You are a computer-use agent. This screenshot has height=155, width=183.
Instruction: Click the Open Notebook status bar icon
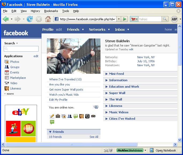point(151,150)
